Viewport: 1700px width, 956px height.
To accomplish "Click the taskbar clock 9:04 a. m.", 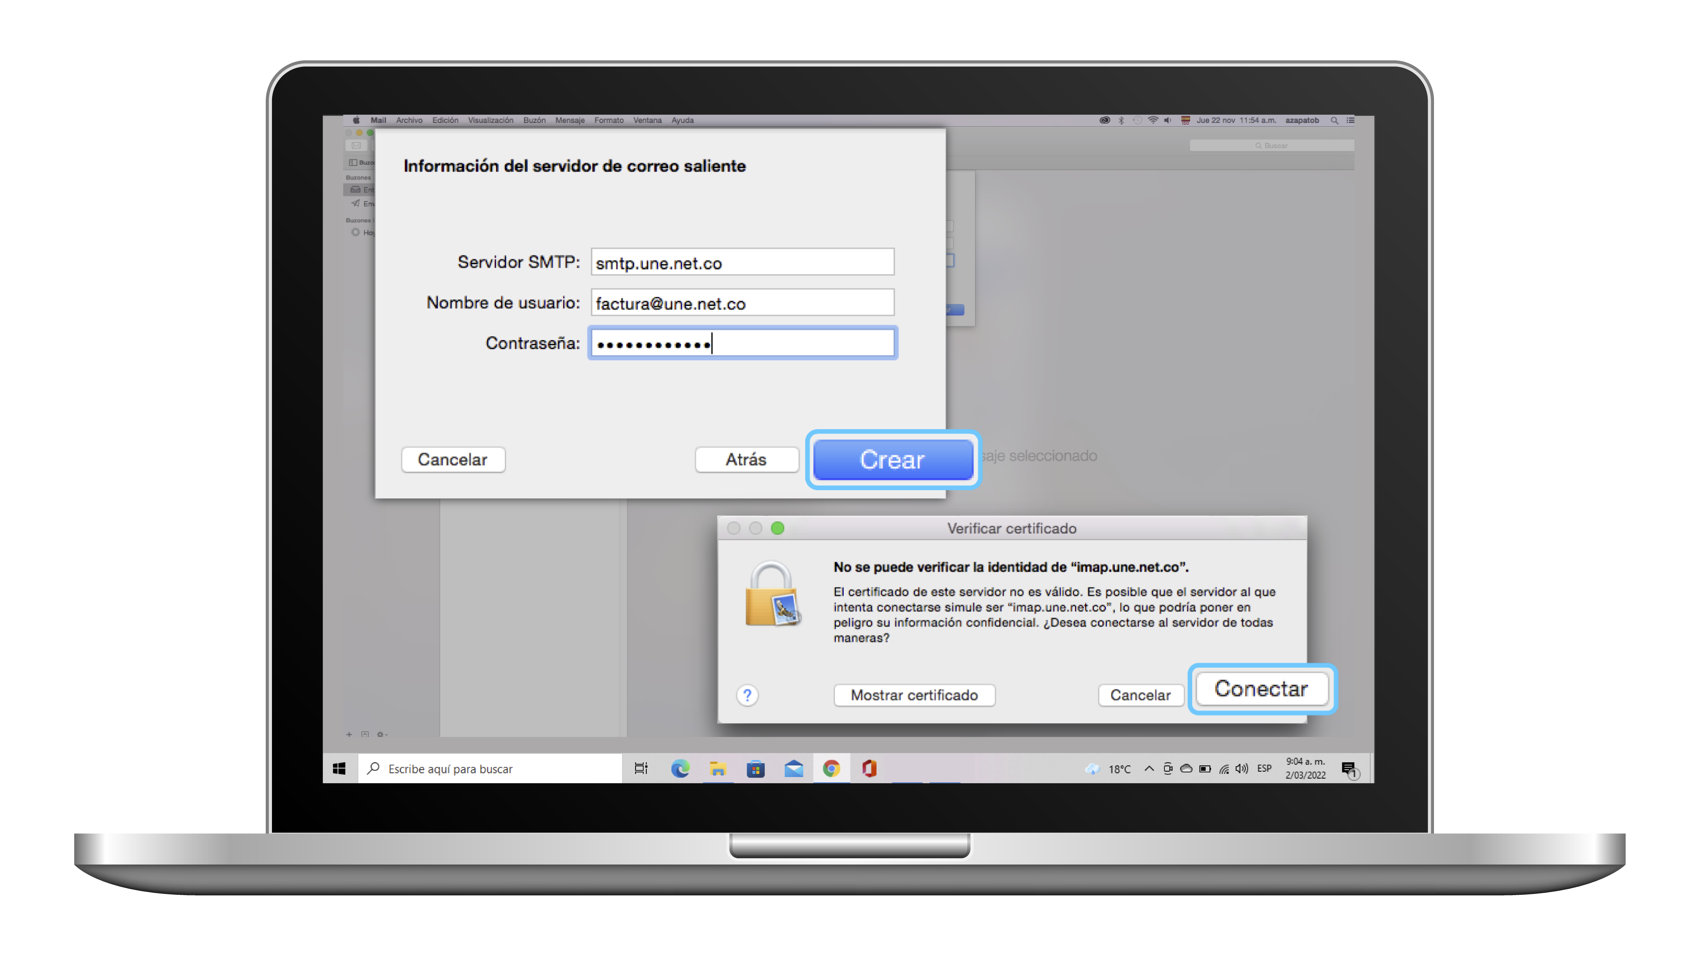I will (x=1305, y=769).
